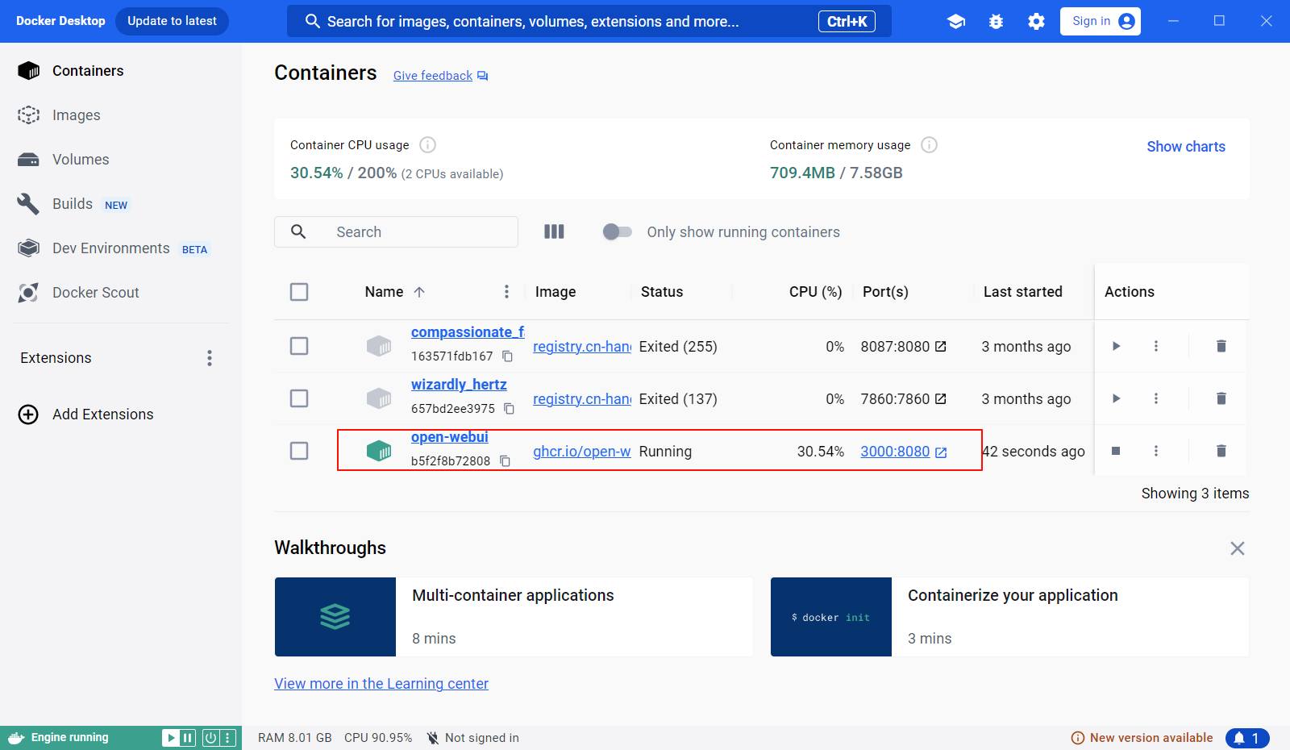Click CPU usage info icon
Screen dimensions: 1290x750
[x=428, y=145]
